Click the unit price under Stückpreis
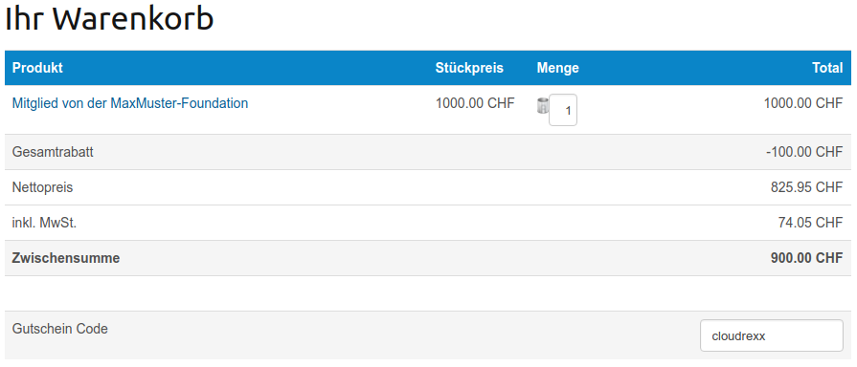This screenshot has width=857, height=367. tap(475, 103)
